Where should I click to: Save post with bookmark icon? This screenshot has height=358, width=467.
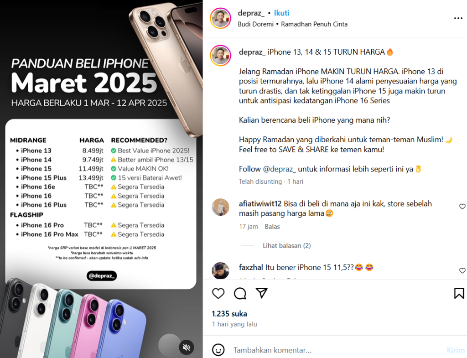[459, 293]
